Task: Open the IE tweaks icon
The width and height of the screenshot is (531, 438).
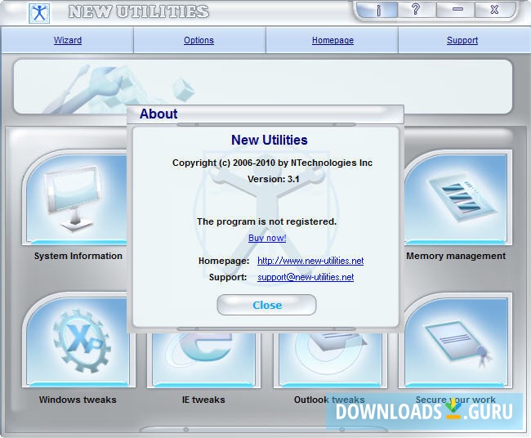Action: point(204,360)
